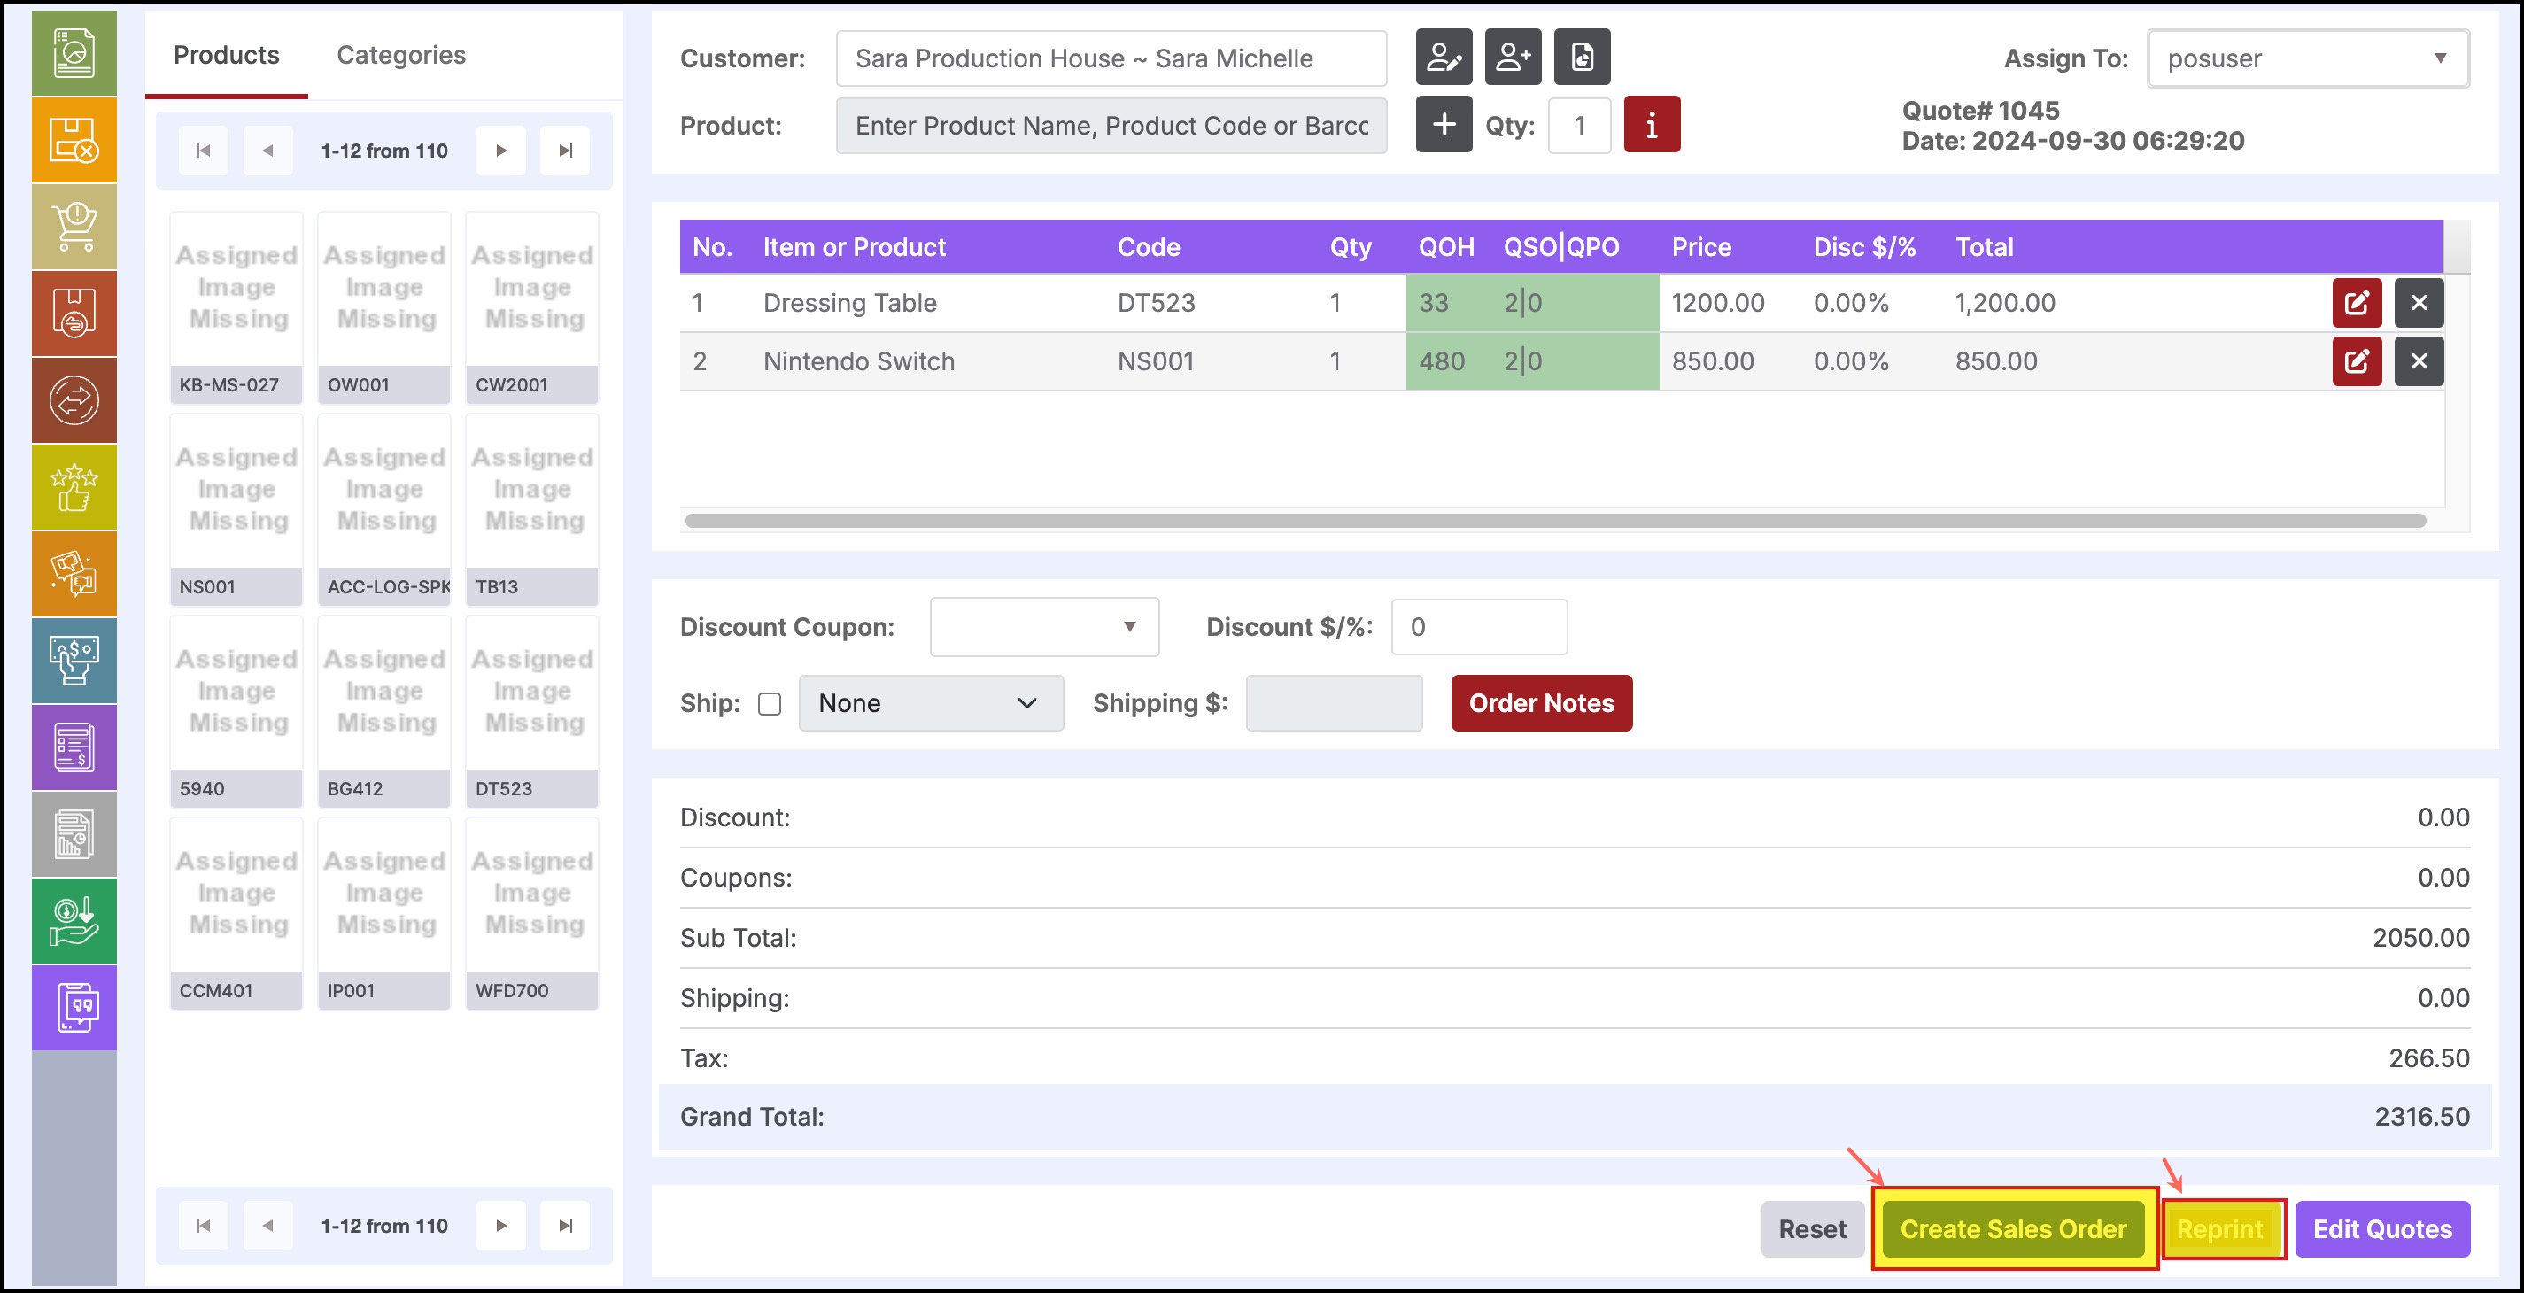Select product thumbnail CCM401
The width and height of the screenshot is (2524, 1293).
pos(236,913)
